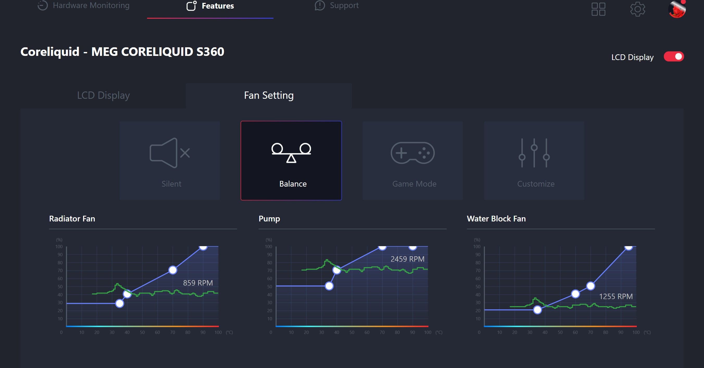This screenshot has width=704, height=368.
Task: Click the muted speaker Silent icon
Action: pyautogui.click(x=170, y=153)
